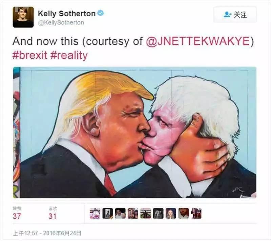View the 31 likes count
The height and width of the screenshot is (241, 271).
coord(53,216)
